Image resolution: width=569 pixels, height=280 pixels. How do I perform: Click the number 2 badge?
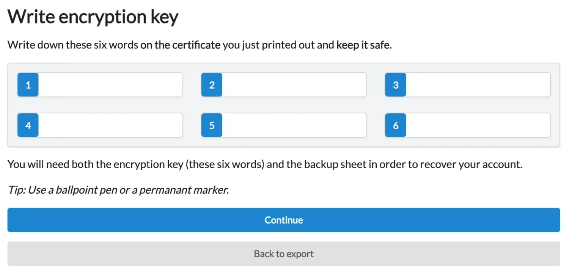[x=212, y=84]
